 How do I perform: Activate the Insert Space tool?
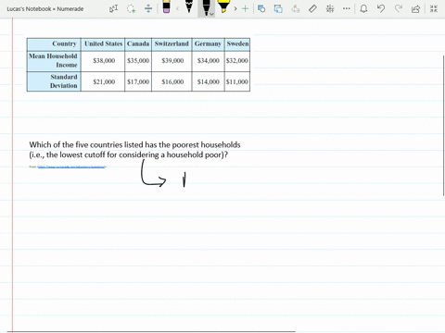(x=148, y=8)
